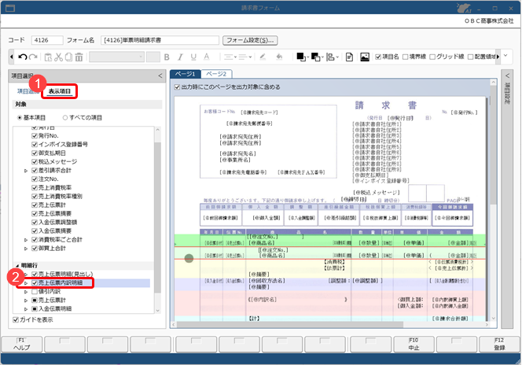Toggle bold formatting
Viewport: 522px width, 365px height.
point(167,57)
